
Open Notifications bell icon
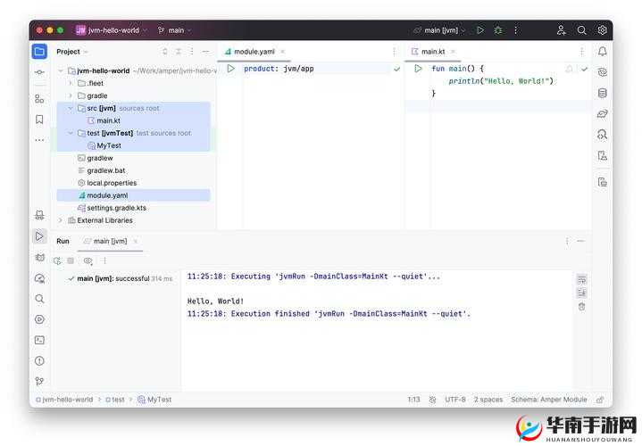603,52
